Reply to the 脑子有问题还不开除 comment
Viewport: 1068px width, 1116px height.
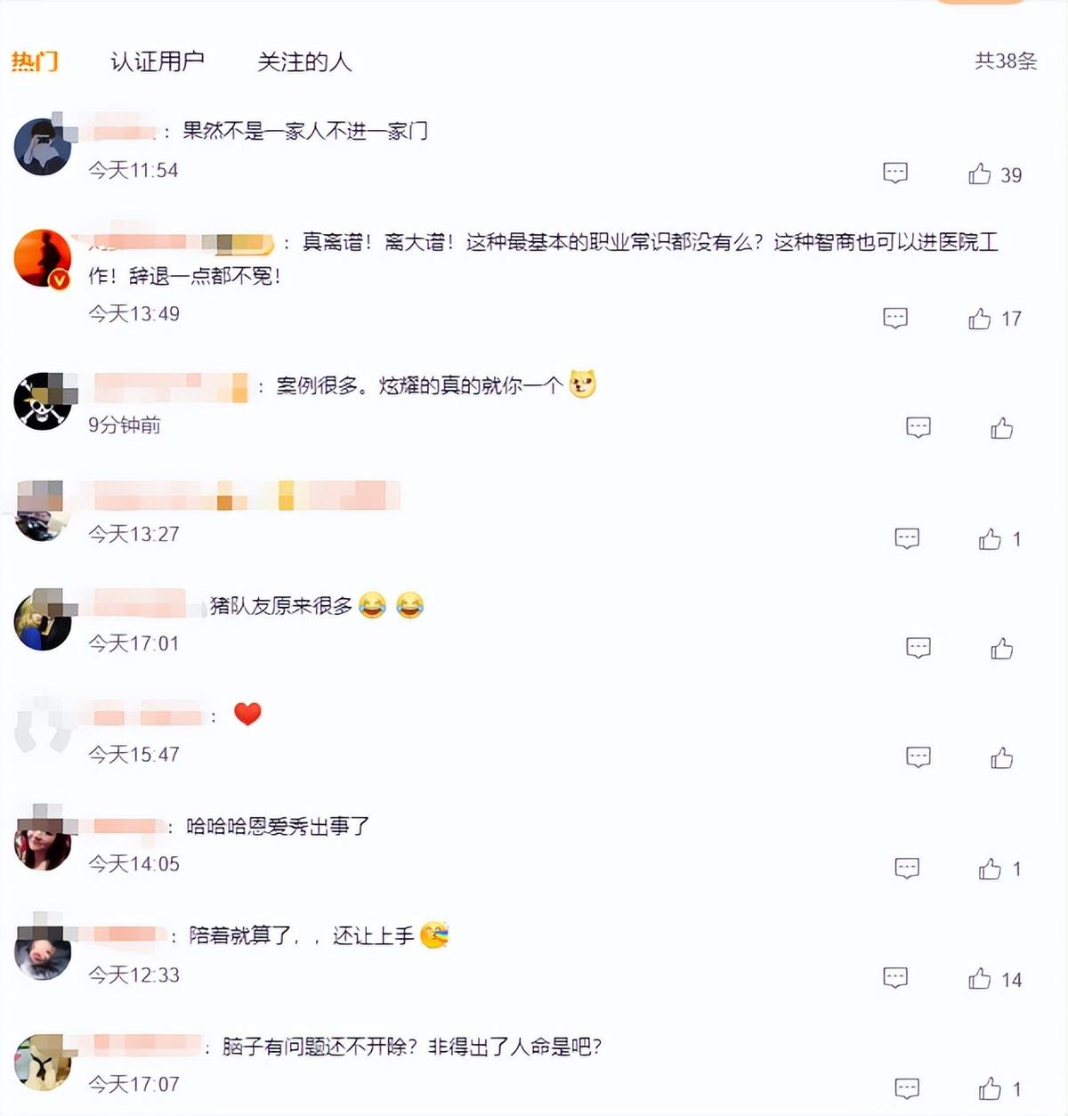click(x=907, y=1088)
